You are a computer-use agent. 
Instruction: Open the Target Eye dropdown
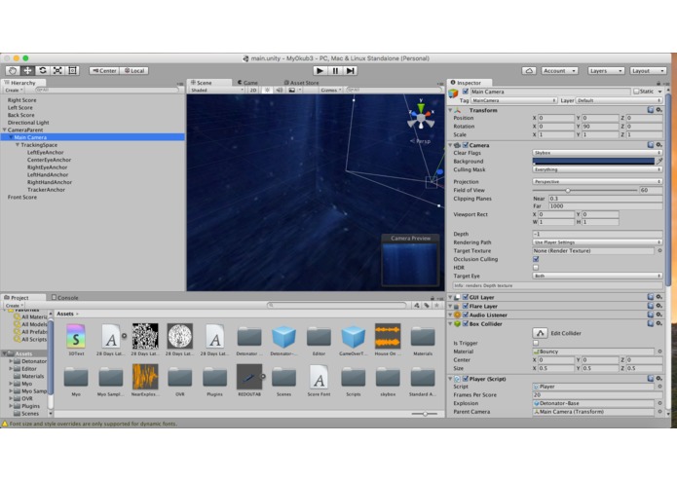597,276
